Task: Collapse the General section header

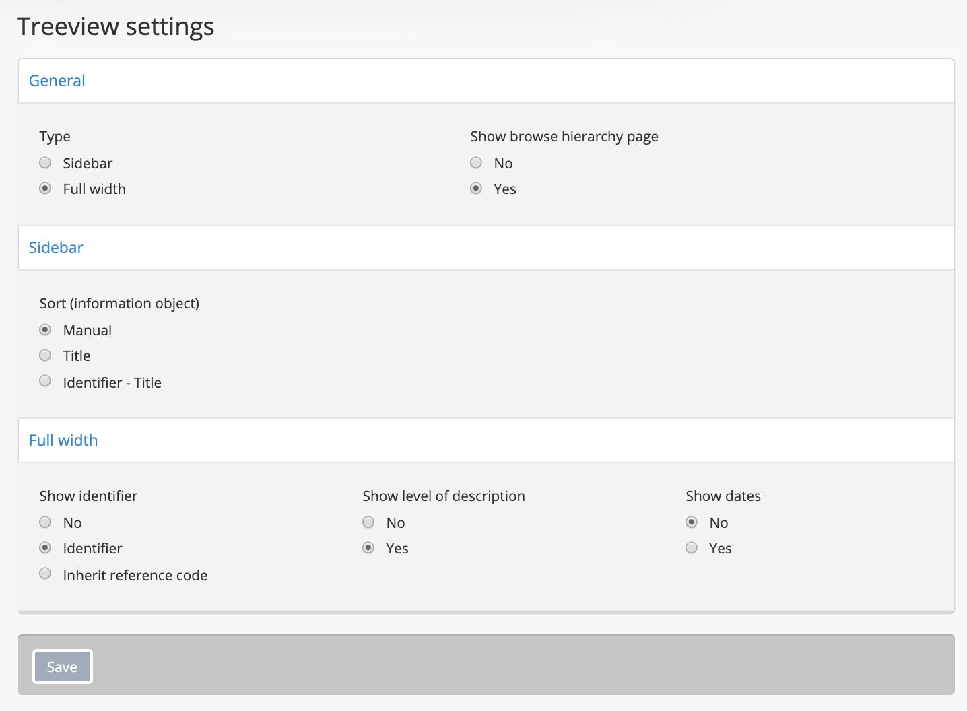Action: tap(57, 81)
